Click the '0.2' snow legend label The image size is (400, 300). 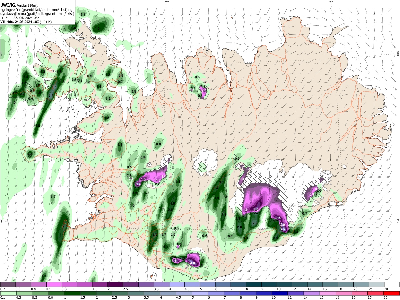[x=2, y=289]
